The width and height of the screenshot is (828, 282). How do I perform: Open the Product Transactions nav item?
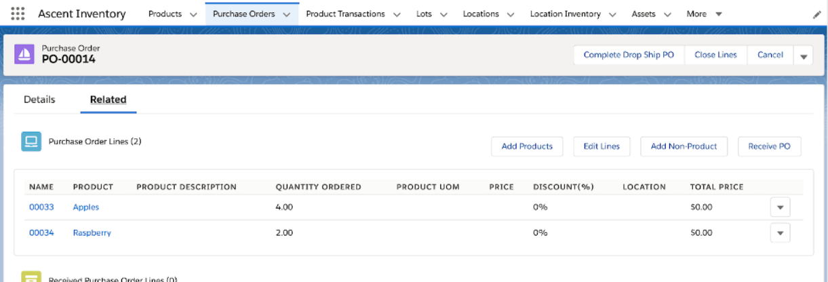(x=345, y=14)
